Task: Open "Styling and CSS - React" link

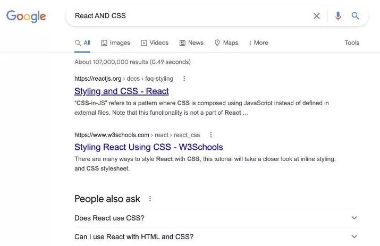Action: coord(122,91)
